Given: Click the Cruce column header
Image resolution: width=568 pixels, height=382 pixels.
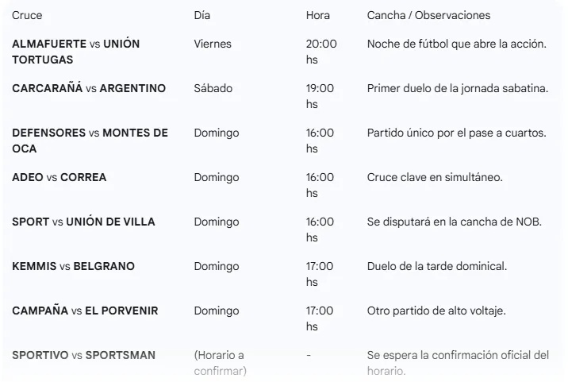Looking at the screenshot, I should click(28, 16).
